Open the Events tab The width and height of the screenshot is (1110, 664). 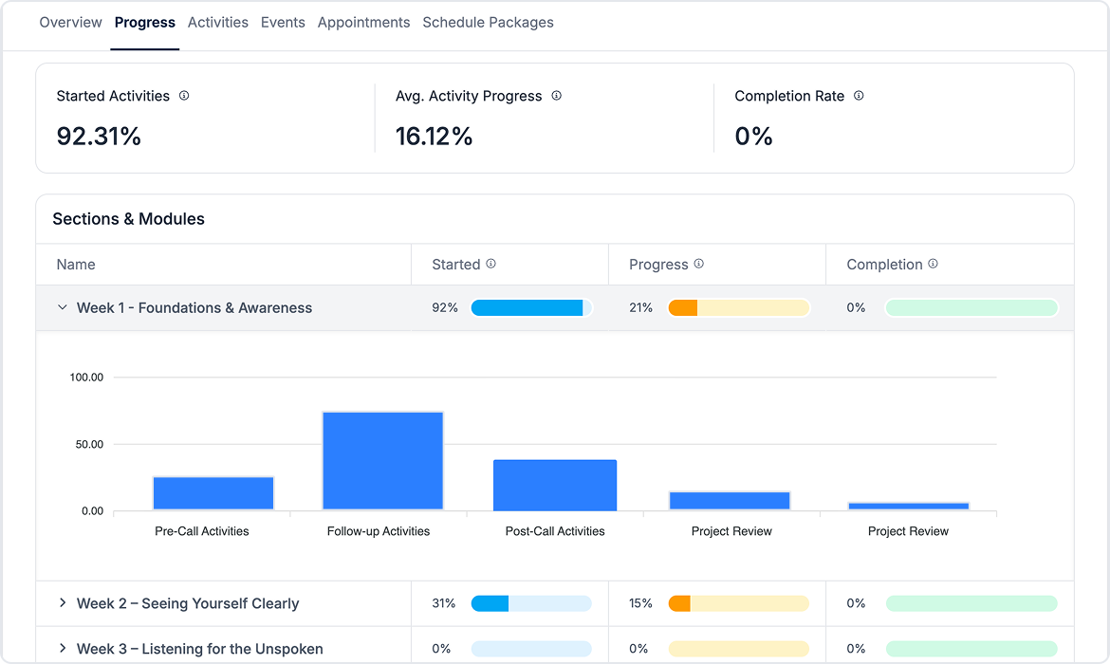[283, 22]
